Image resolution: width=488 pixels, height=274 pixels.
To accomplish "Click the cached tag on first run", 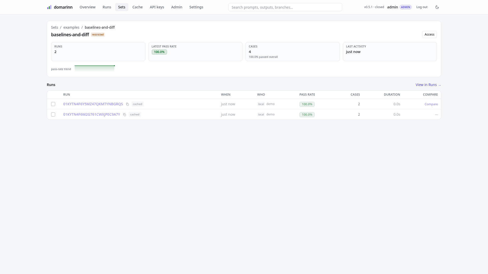I will point(138,104).
